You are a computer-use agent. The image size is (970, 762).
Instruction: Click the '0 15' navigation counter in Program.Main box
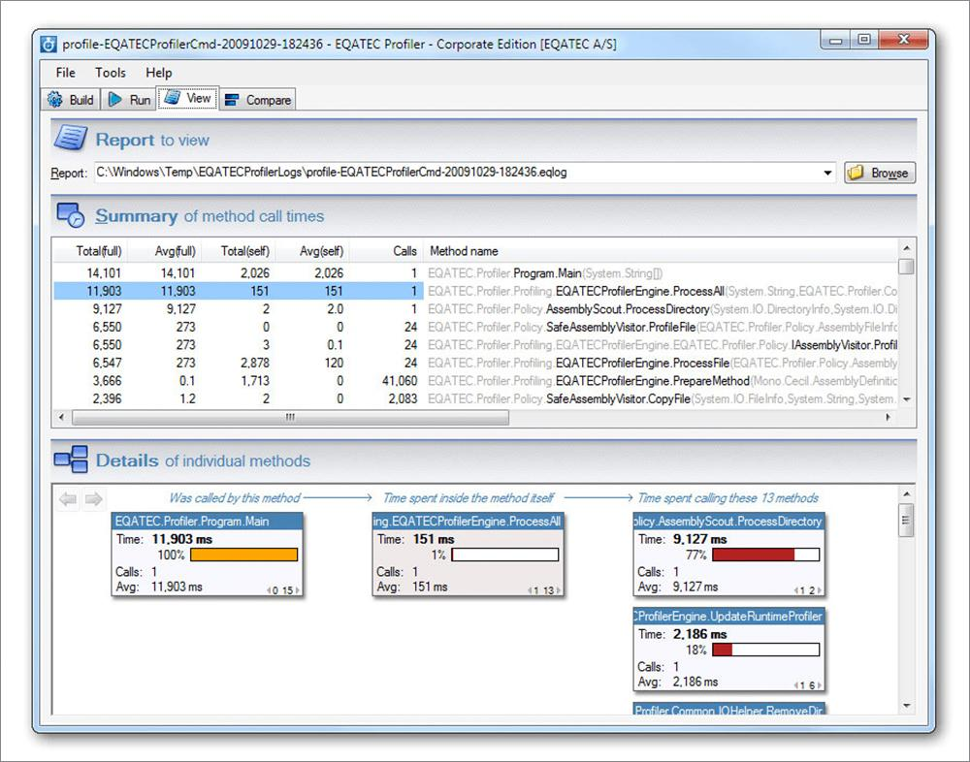coord(282,590)
